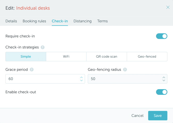Increase Geo-fencing radius with up arrow

click(x=164, y=77)
